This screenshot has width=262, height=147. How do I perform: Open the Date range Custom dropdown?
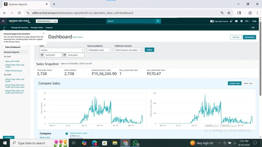coord(62,50)
